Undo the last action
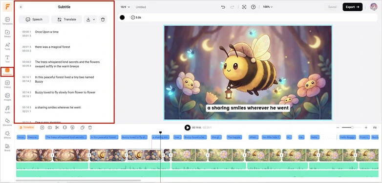The image size is (382, 183). click(x=223, y=7)
